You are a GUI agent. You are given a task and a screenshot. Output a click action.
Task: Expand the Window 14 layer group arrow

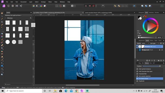point(137,47)
